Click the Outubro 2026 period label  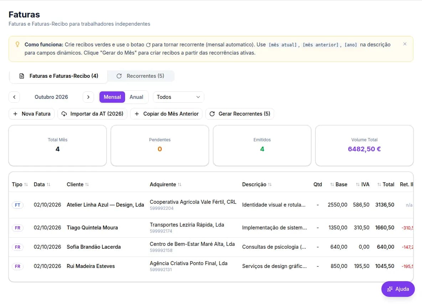tap(51, 97)
